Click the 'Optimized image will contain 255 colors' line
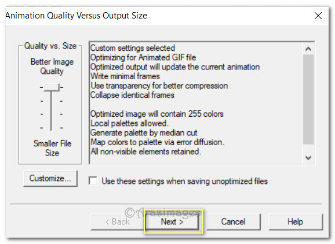 [157, 114]
